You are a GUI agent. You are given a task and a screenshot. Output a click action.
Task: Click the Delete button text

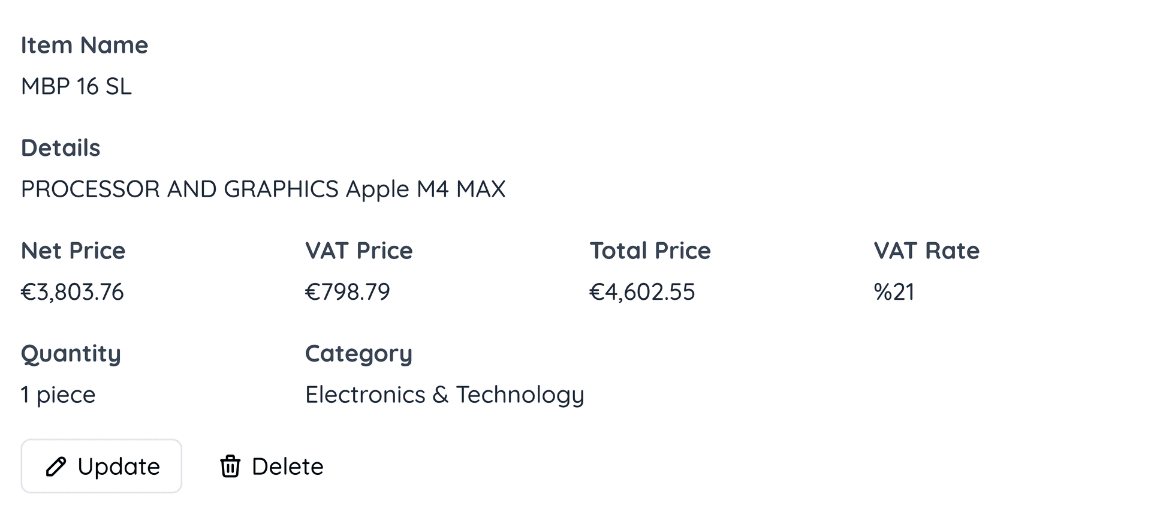[x=287, y=466]
